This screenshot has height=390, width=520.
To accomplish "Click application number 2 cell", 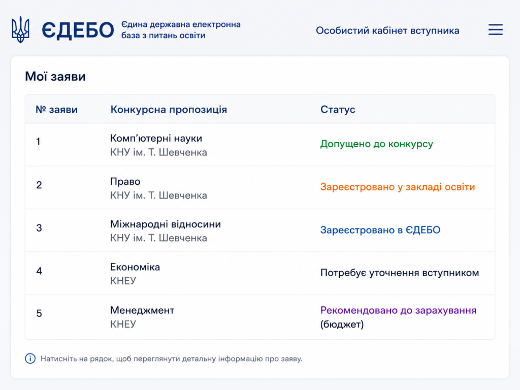I will pyautogui.click(x=39, y=185).
